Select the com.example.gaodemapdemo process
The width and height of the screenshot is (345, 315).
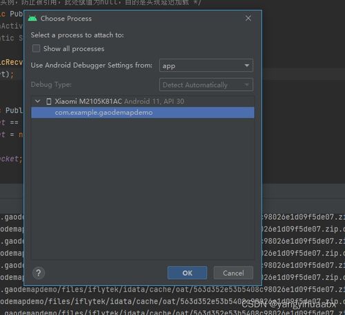[143, 112]
